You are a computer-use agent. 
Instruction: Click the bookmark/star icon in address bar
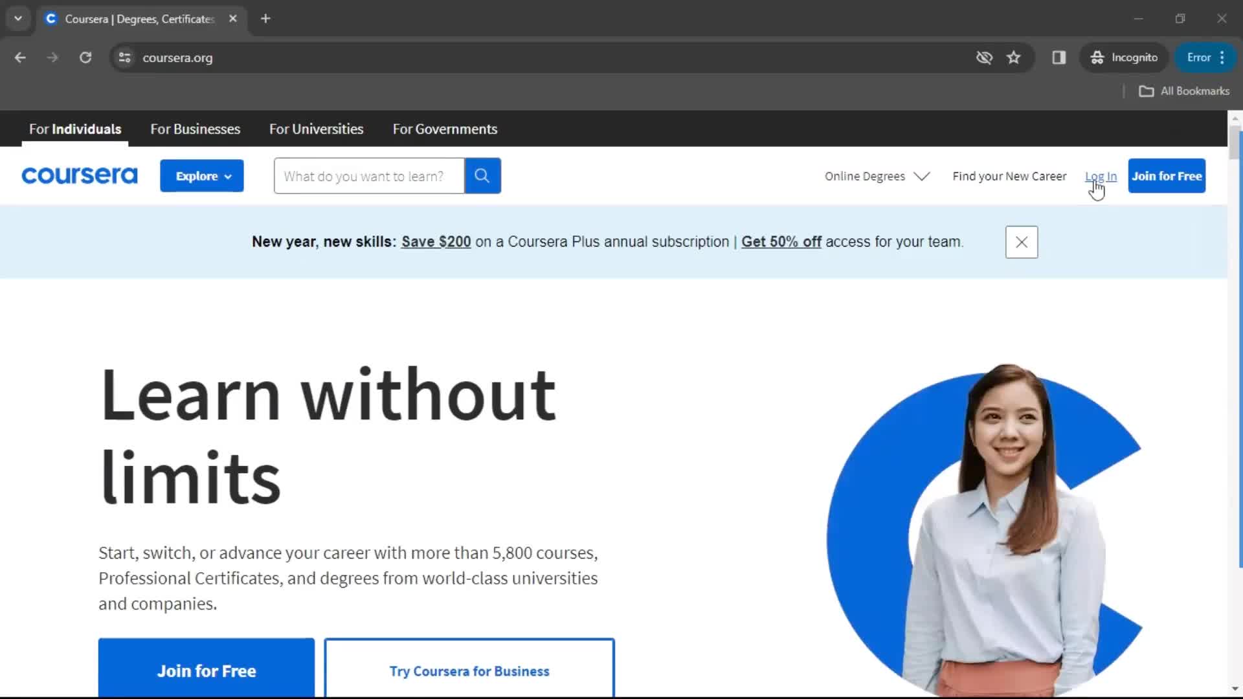pyautogui.click(x=1014, y=57)
